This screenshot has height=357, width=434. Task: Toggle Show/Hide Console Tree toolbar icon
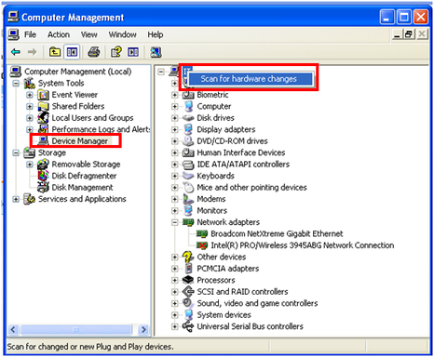(72, 52)
